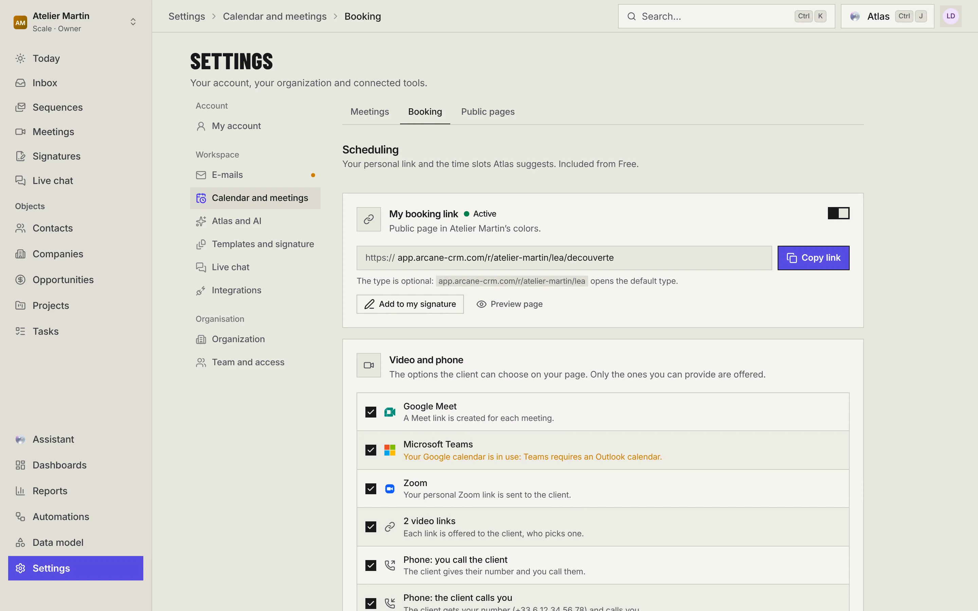The width and height of the screenshot is (978, 611).
Task: Open the Opportunities dollar icon
Action: click(x=20, y=280)
